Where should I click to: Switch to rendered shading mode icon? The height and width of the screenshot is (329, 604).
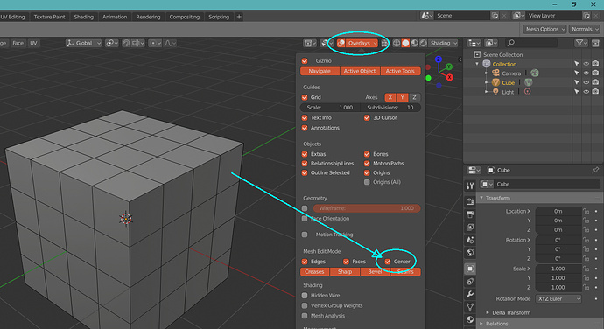tap(424, 43)
